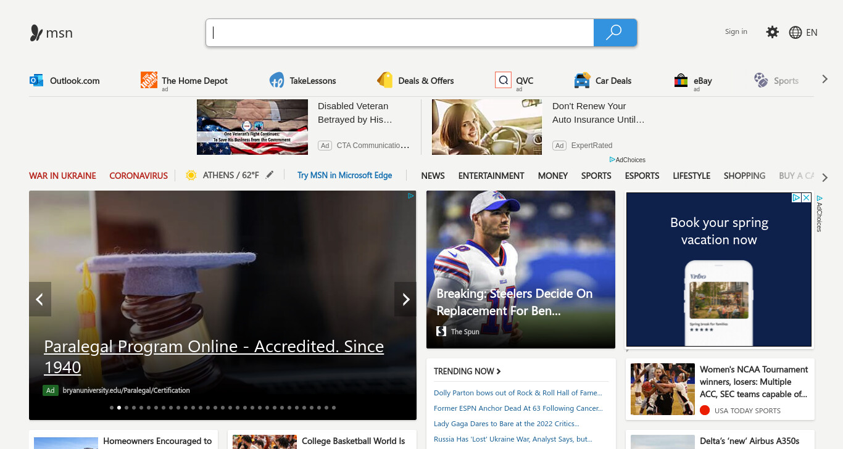Click the AdChoices icon below the ads
The width and height of the screenshot is (843, 449).
612,160
